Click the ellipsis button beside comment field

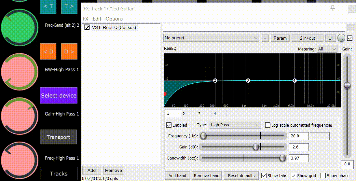pos(351,28)
